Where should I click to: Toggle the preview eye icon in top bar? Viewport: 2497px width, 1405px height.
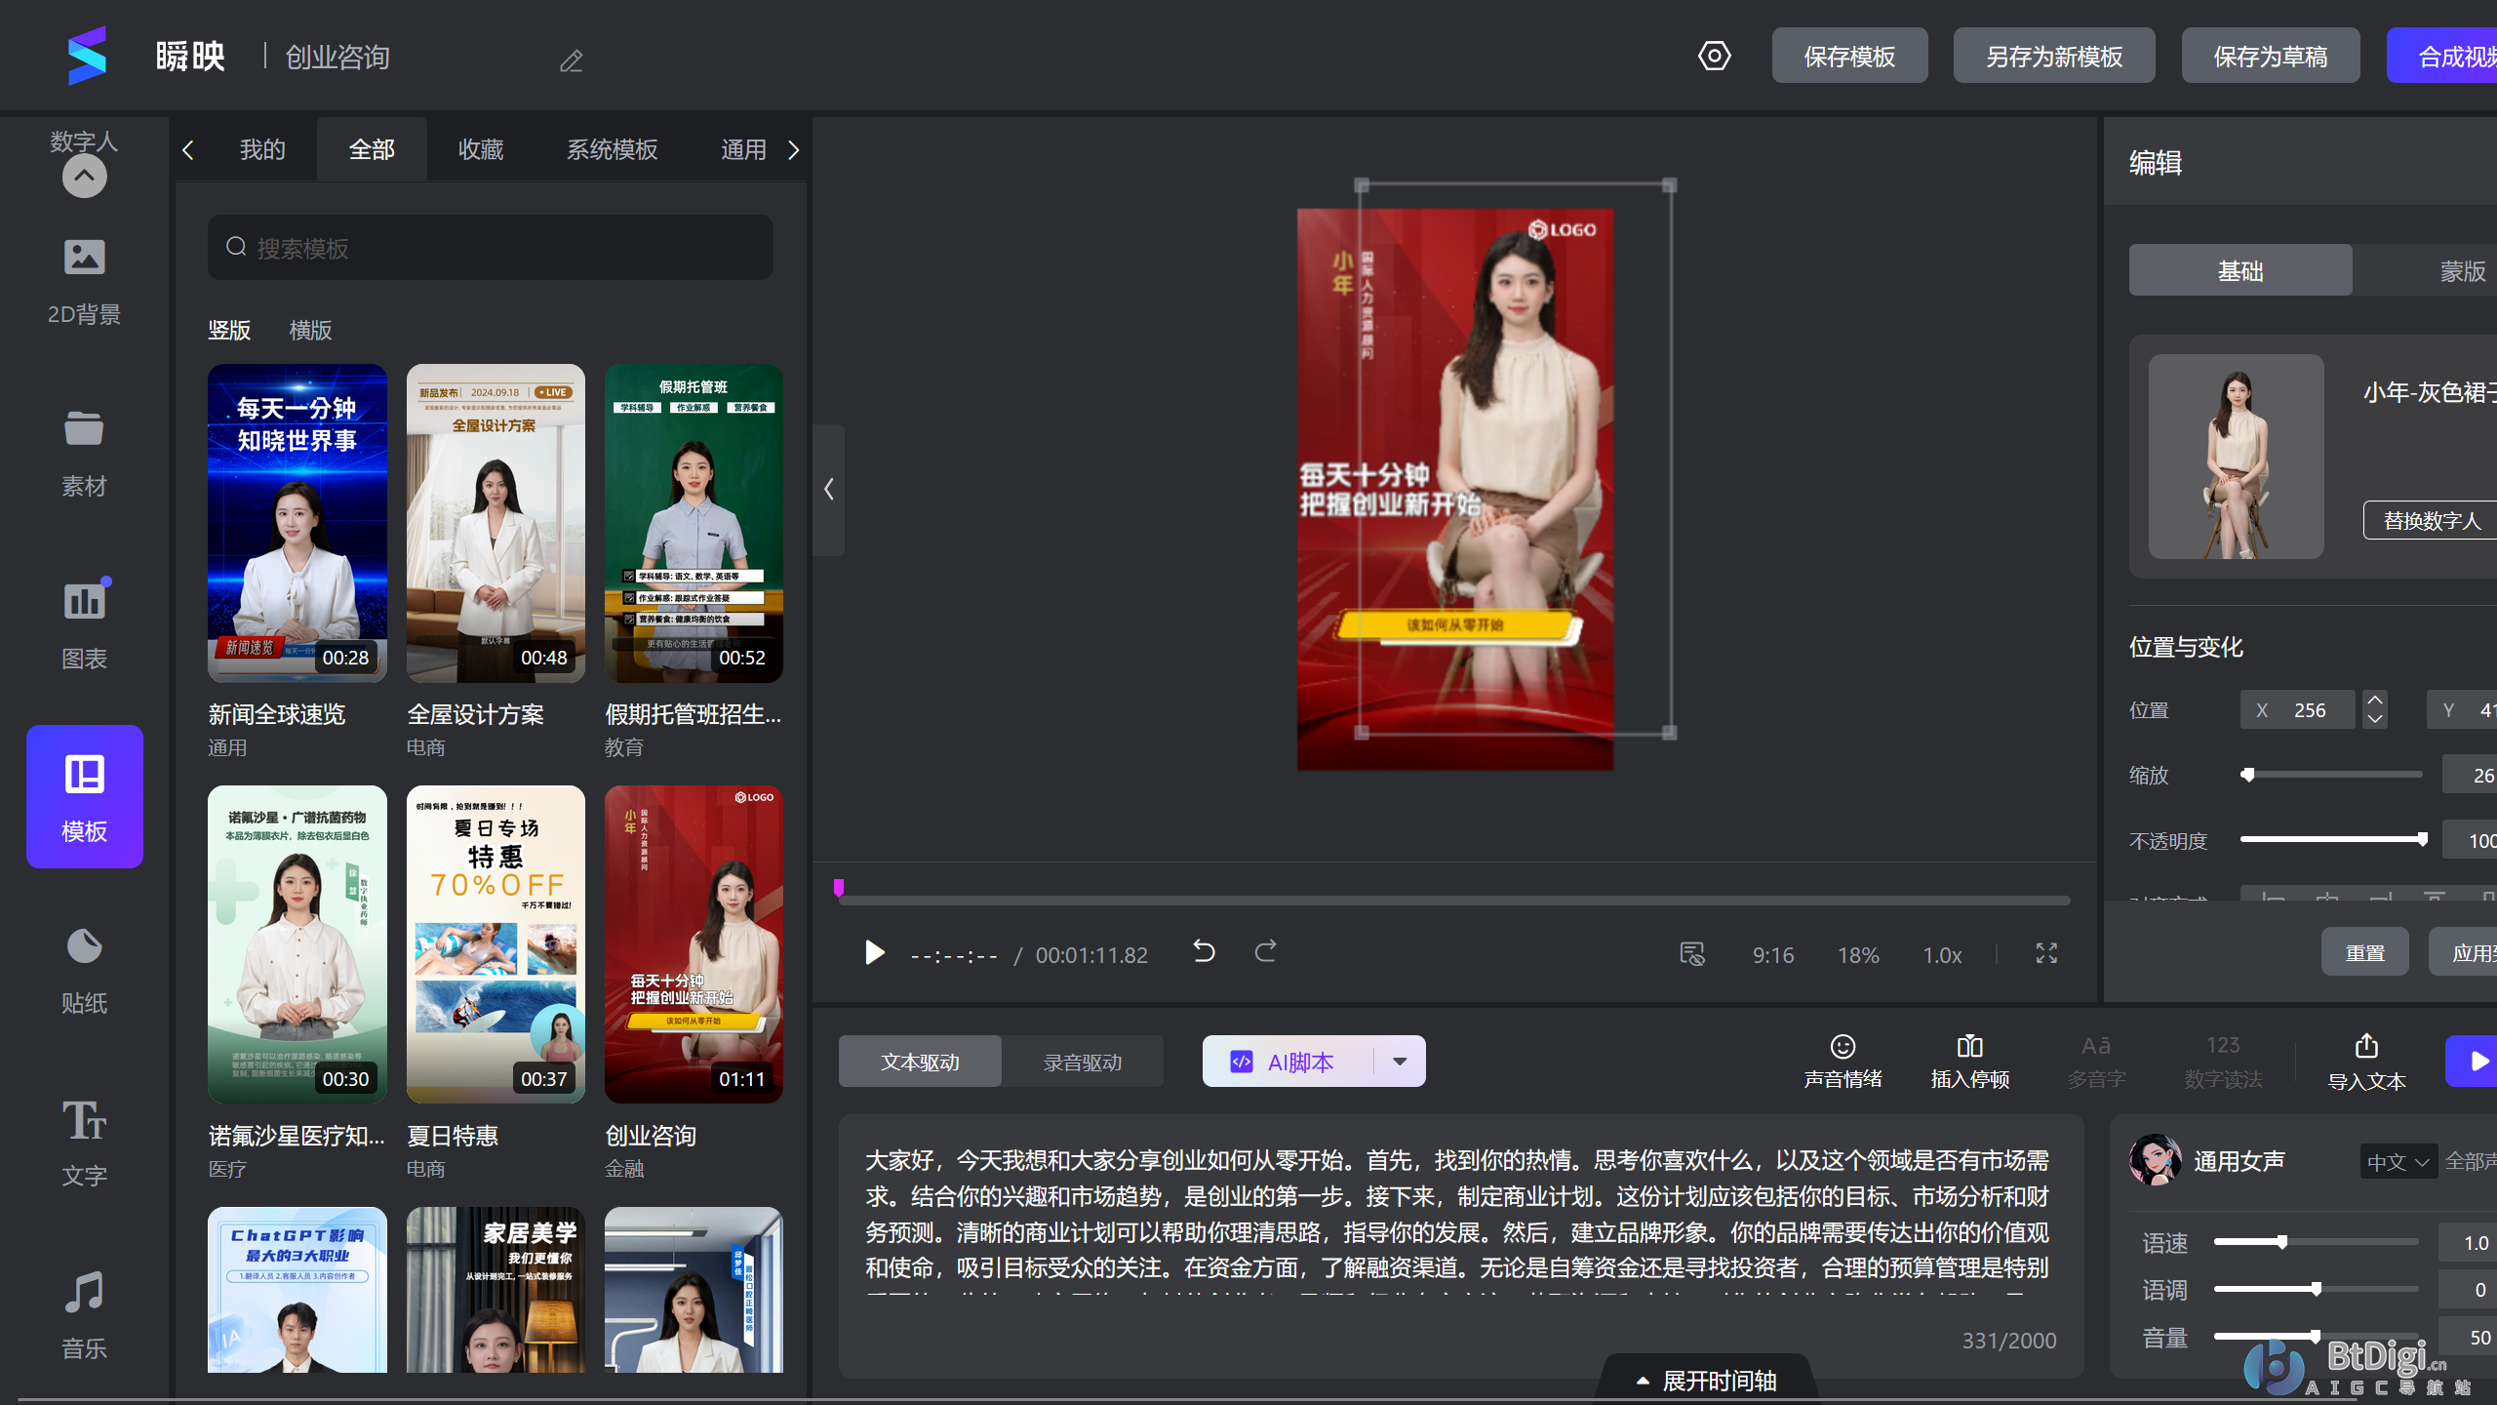[x=1715, y=56]
